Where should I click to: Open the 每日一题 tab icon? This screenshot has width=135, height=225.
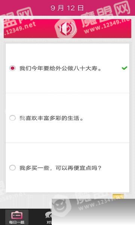[17, 215]
